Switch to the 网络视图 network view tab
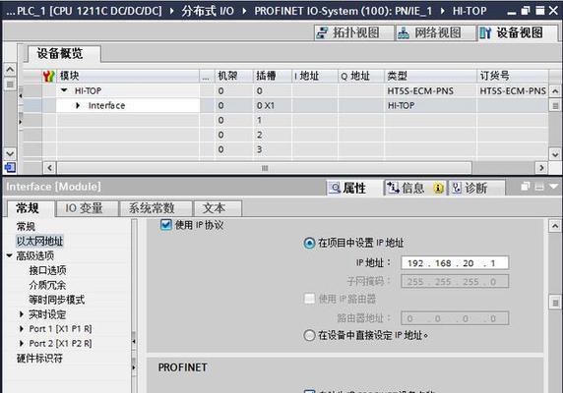Screen dimensions: 563x393 (435, 33)
